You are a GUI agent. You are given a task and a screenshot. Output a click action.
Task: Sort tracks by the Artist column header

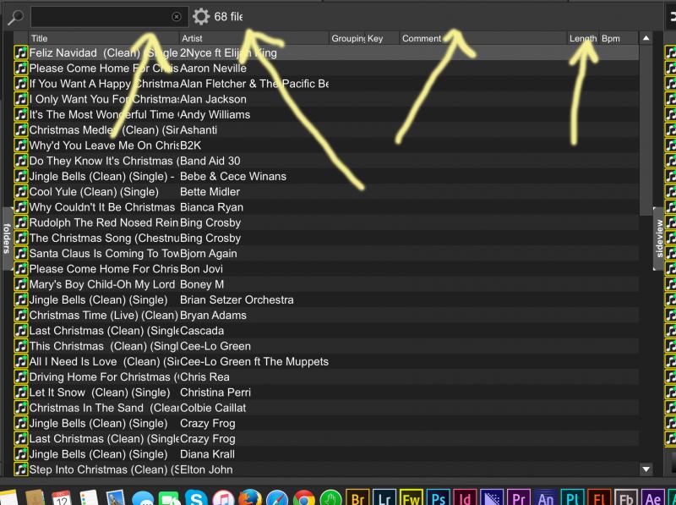pyautogui.click(x=253, y=38)
